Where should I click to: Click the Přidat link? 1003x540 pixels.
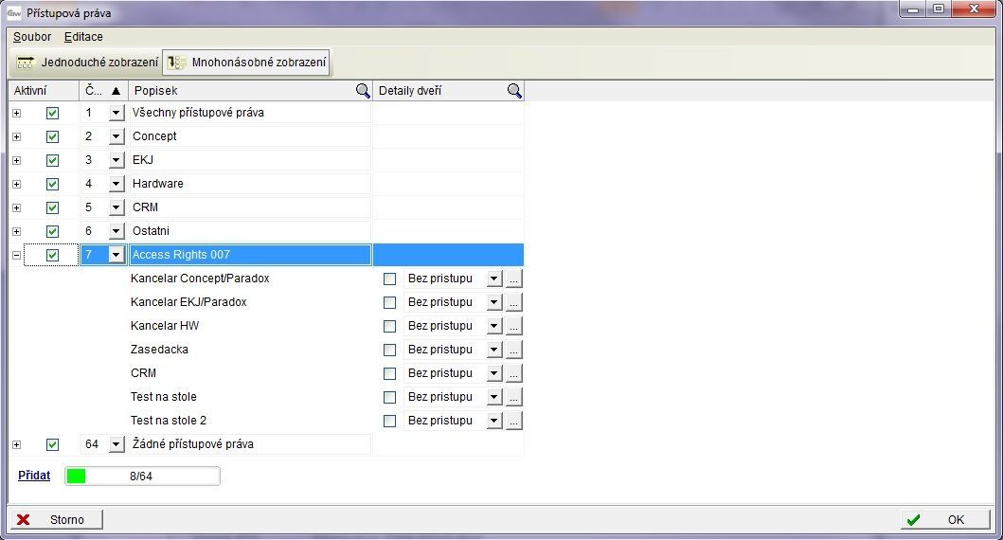click(34, 476)
